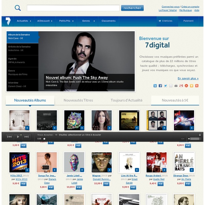Add Songs For Ima... album to cart
This screenshot has width=205, height=205.
click(51, 187)
